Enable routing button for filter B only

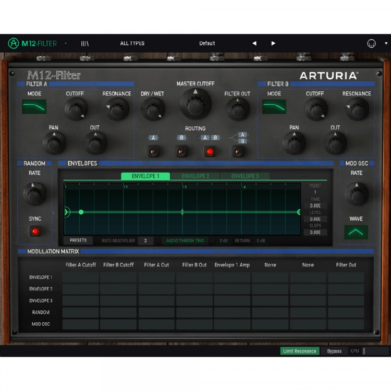point(181,151)
